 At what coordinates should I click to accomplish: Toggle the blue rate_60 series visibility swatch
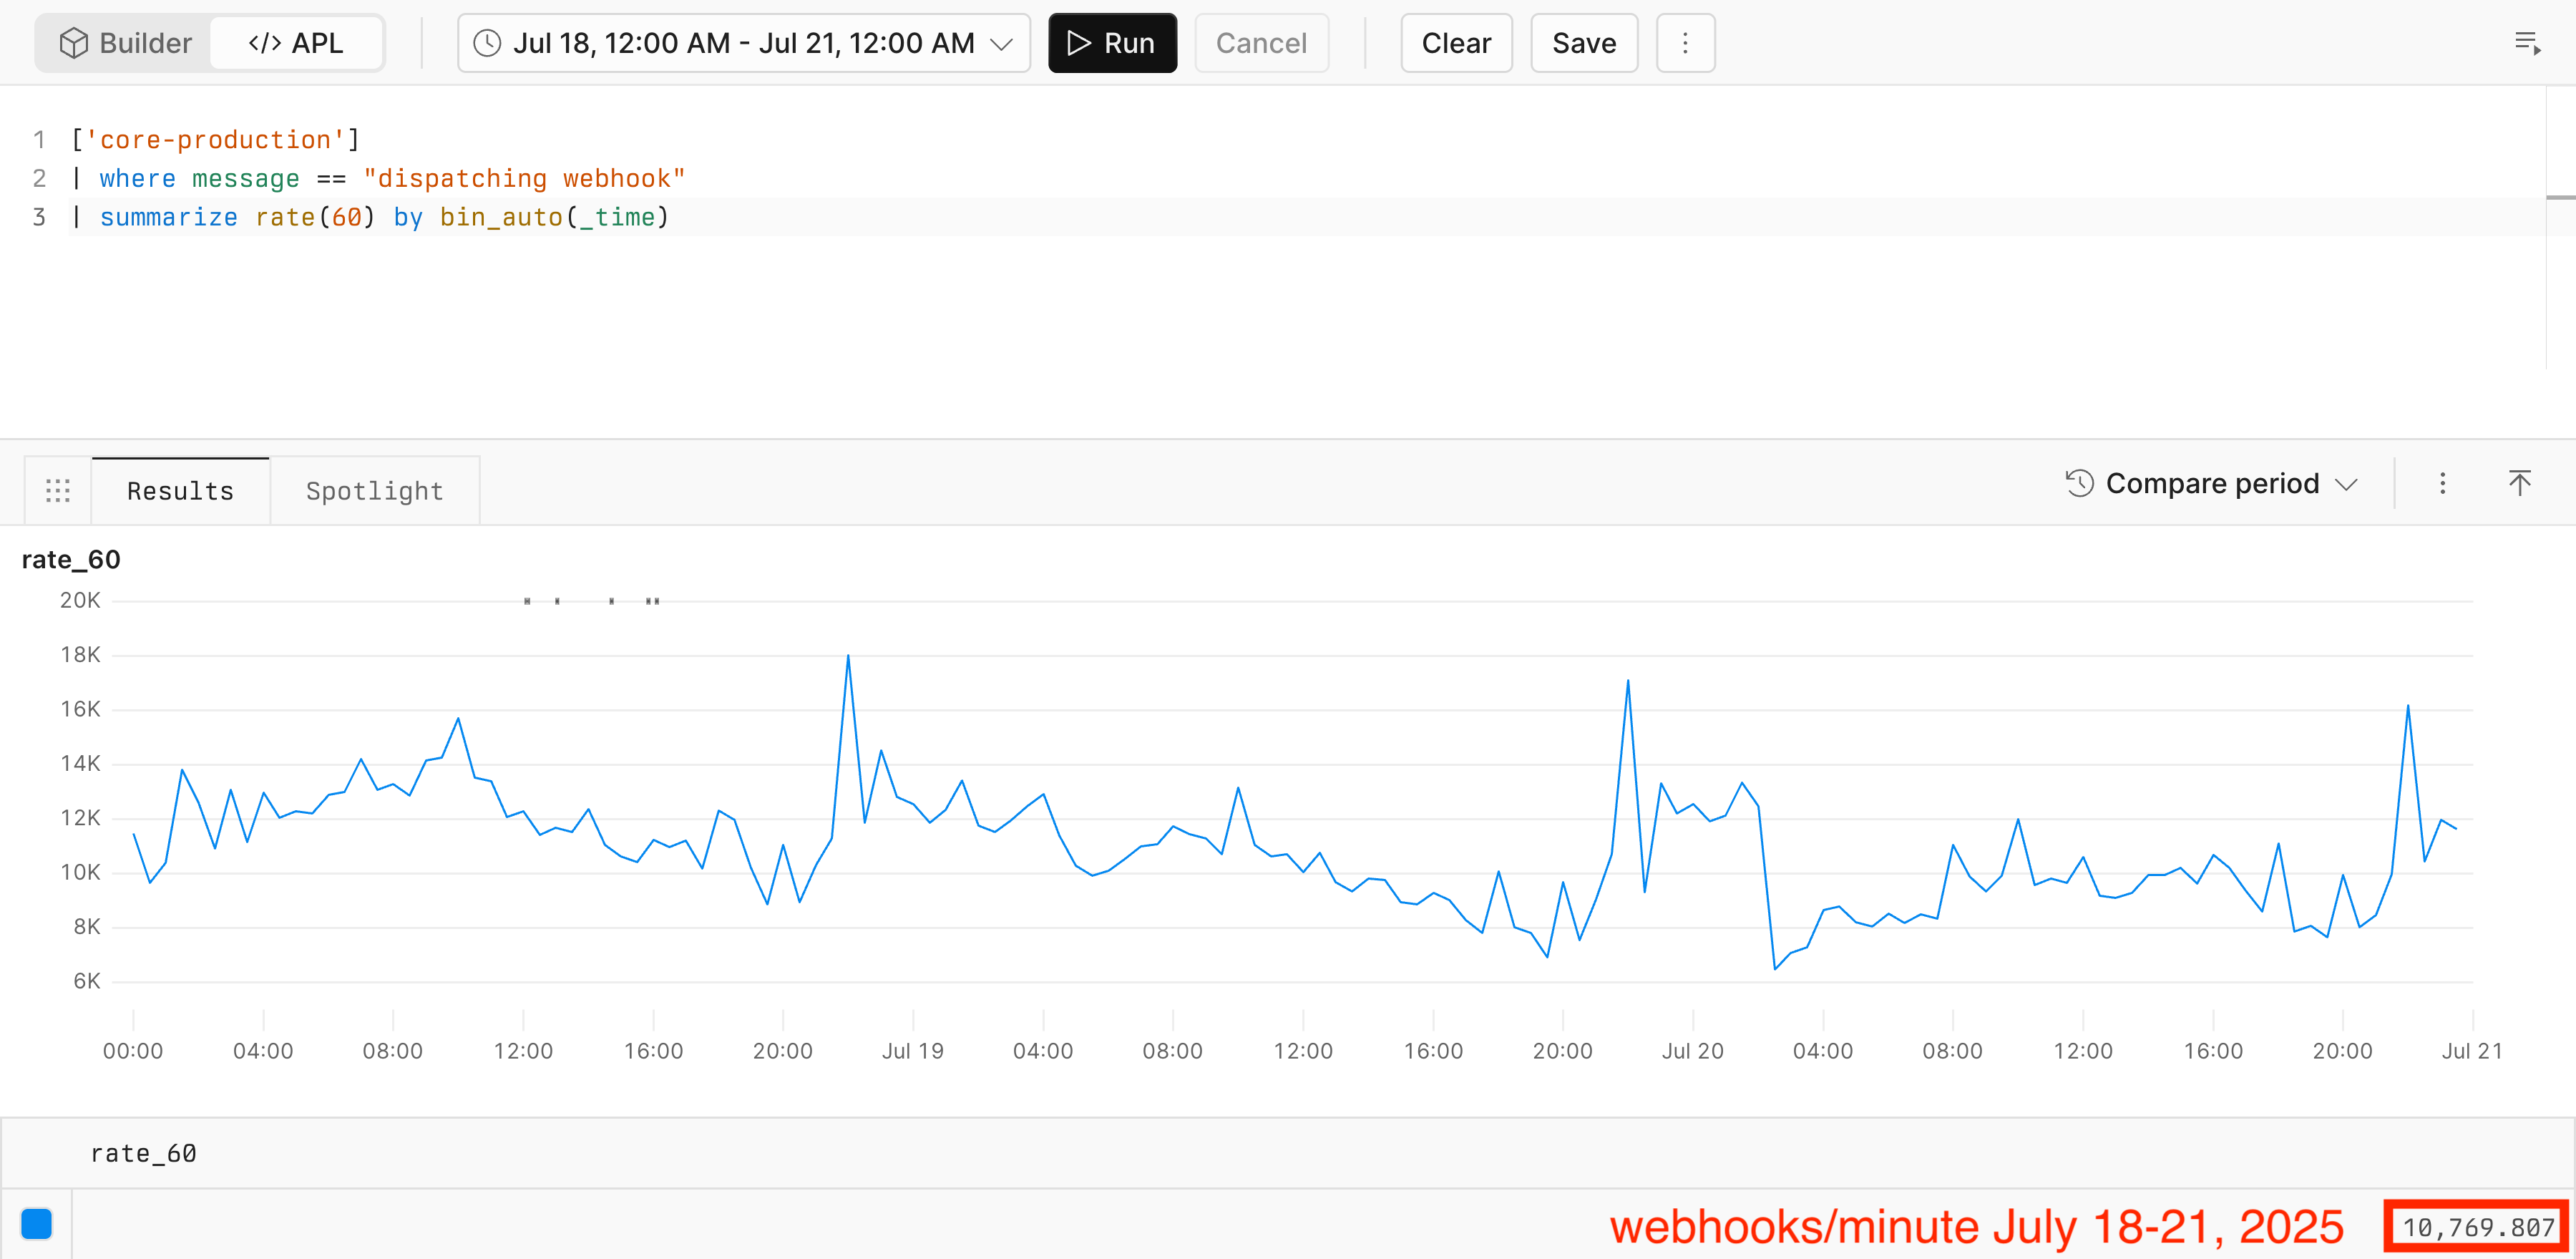[37, 1224]
